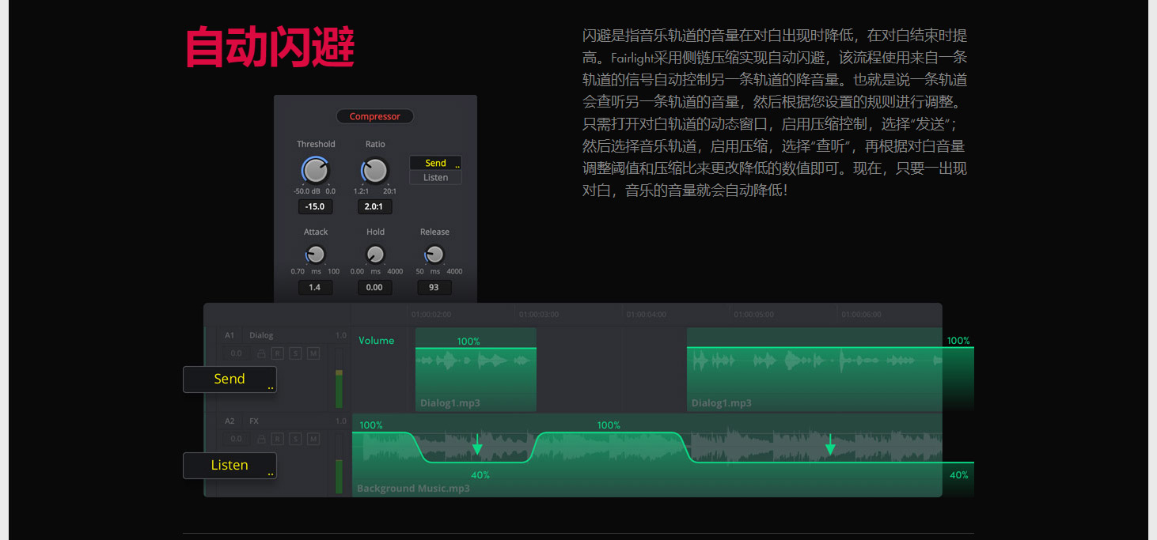Arm record (R) on A1 Dialog track
The width and height of the screenshot is (1157, 540).
(278, 353)
